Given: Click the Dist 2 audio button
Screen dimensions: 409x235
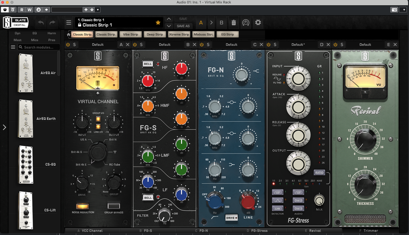Looking at the screenshot, I should pos(298,200).
